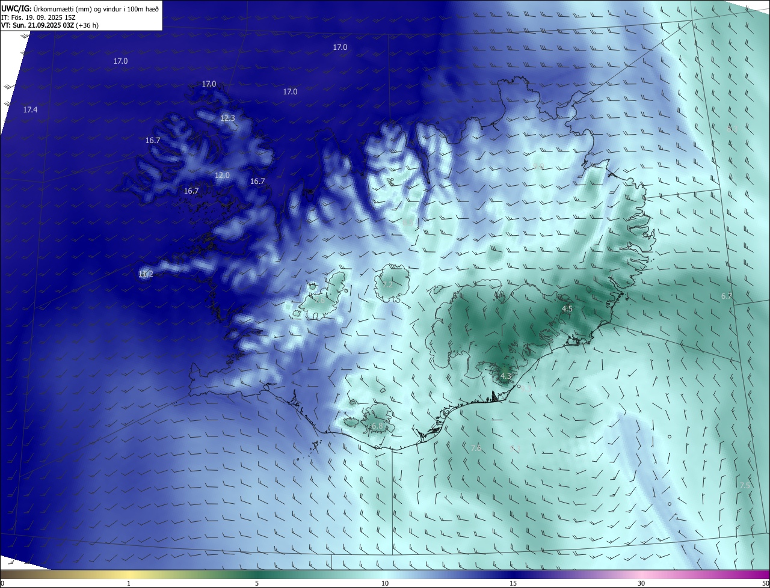Click the UWC/IG map title line
The width and height of the screenshot is (770, 588).
80,8
